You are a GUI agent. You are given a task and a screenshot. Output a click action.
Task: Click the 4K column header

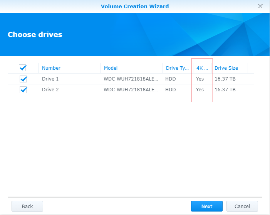(202, 68)
